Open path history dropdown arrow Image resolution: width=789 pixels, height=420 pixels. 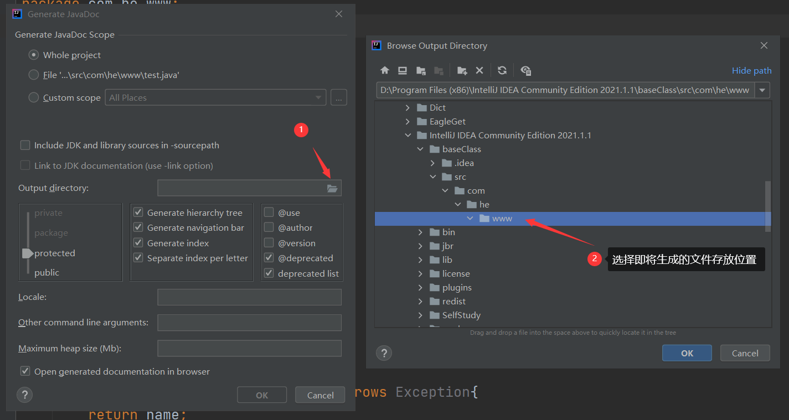[x=763, y=90]
